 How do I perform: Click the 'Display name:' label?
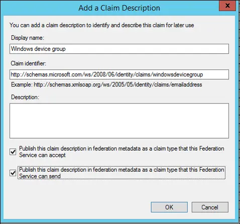pos(28,38)
